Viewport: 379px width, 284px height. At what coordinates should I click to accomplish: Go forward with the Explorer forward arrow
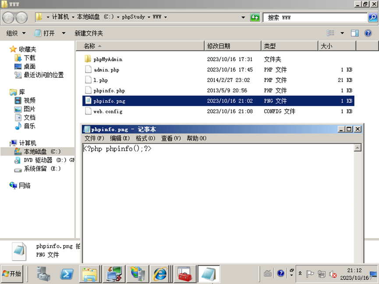pyautogui.click(x=21, y=18)
